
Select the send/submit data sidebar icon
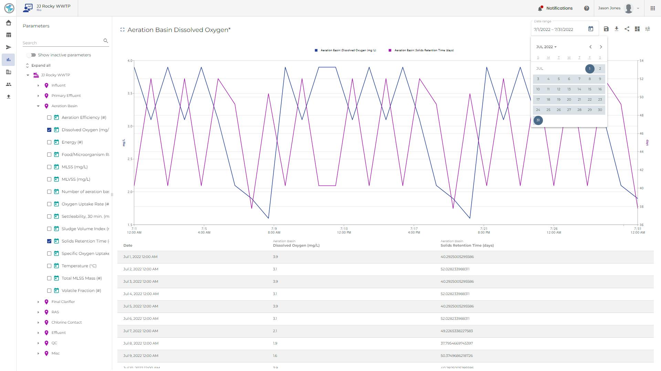(9, 47)
